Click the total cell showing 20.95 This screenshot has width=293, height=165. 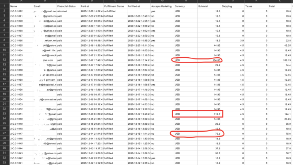280,119
